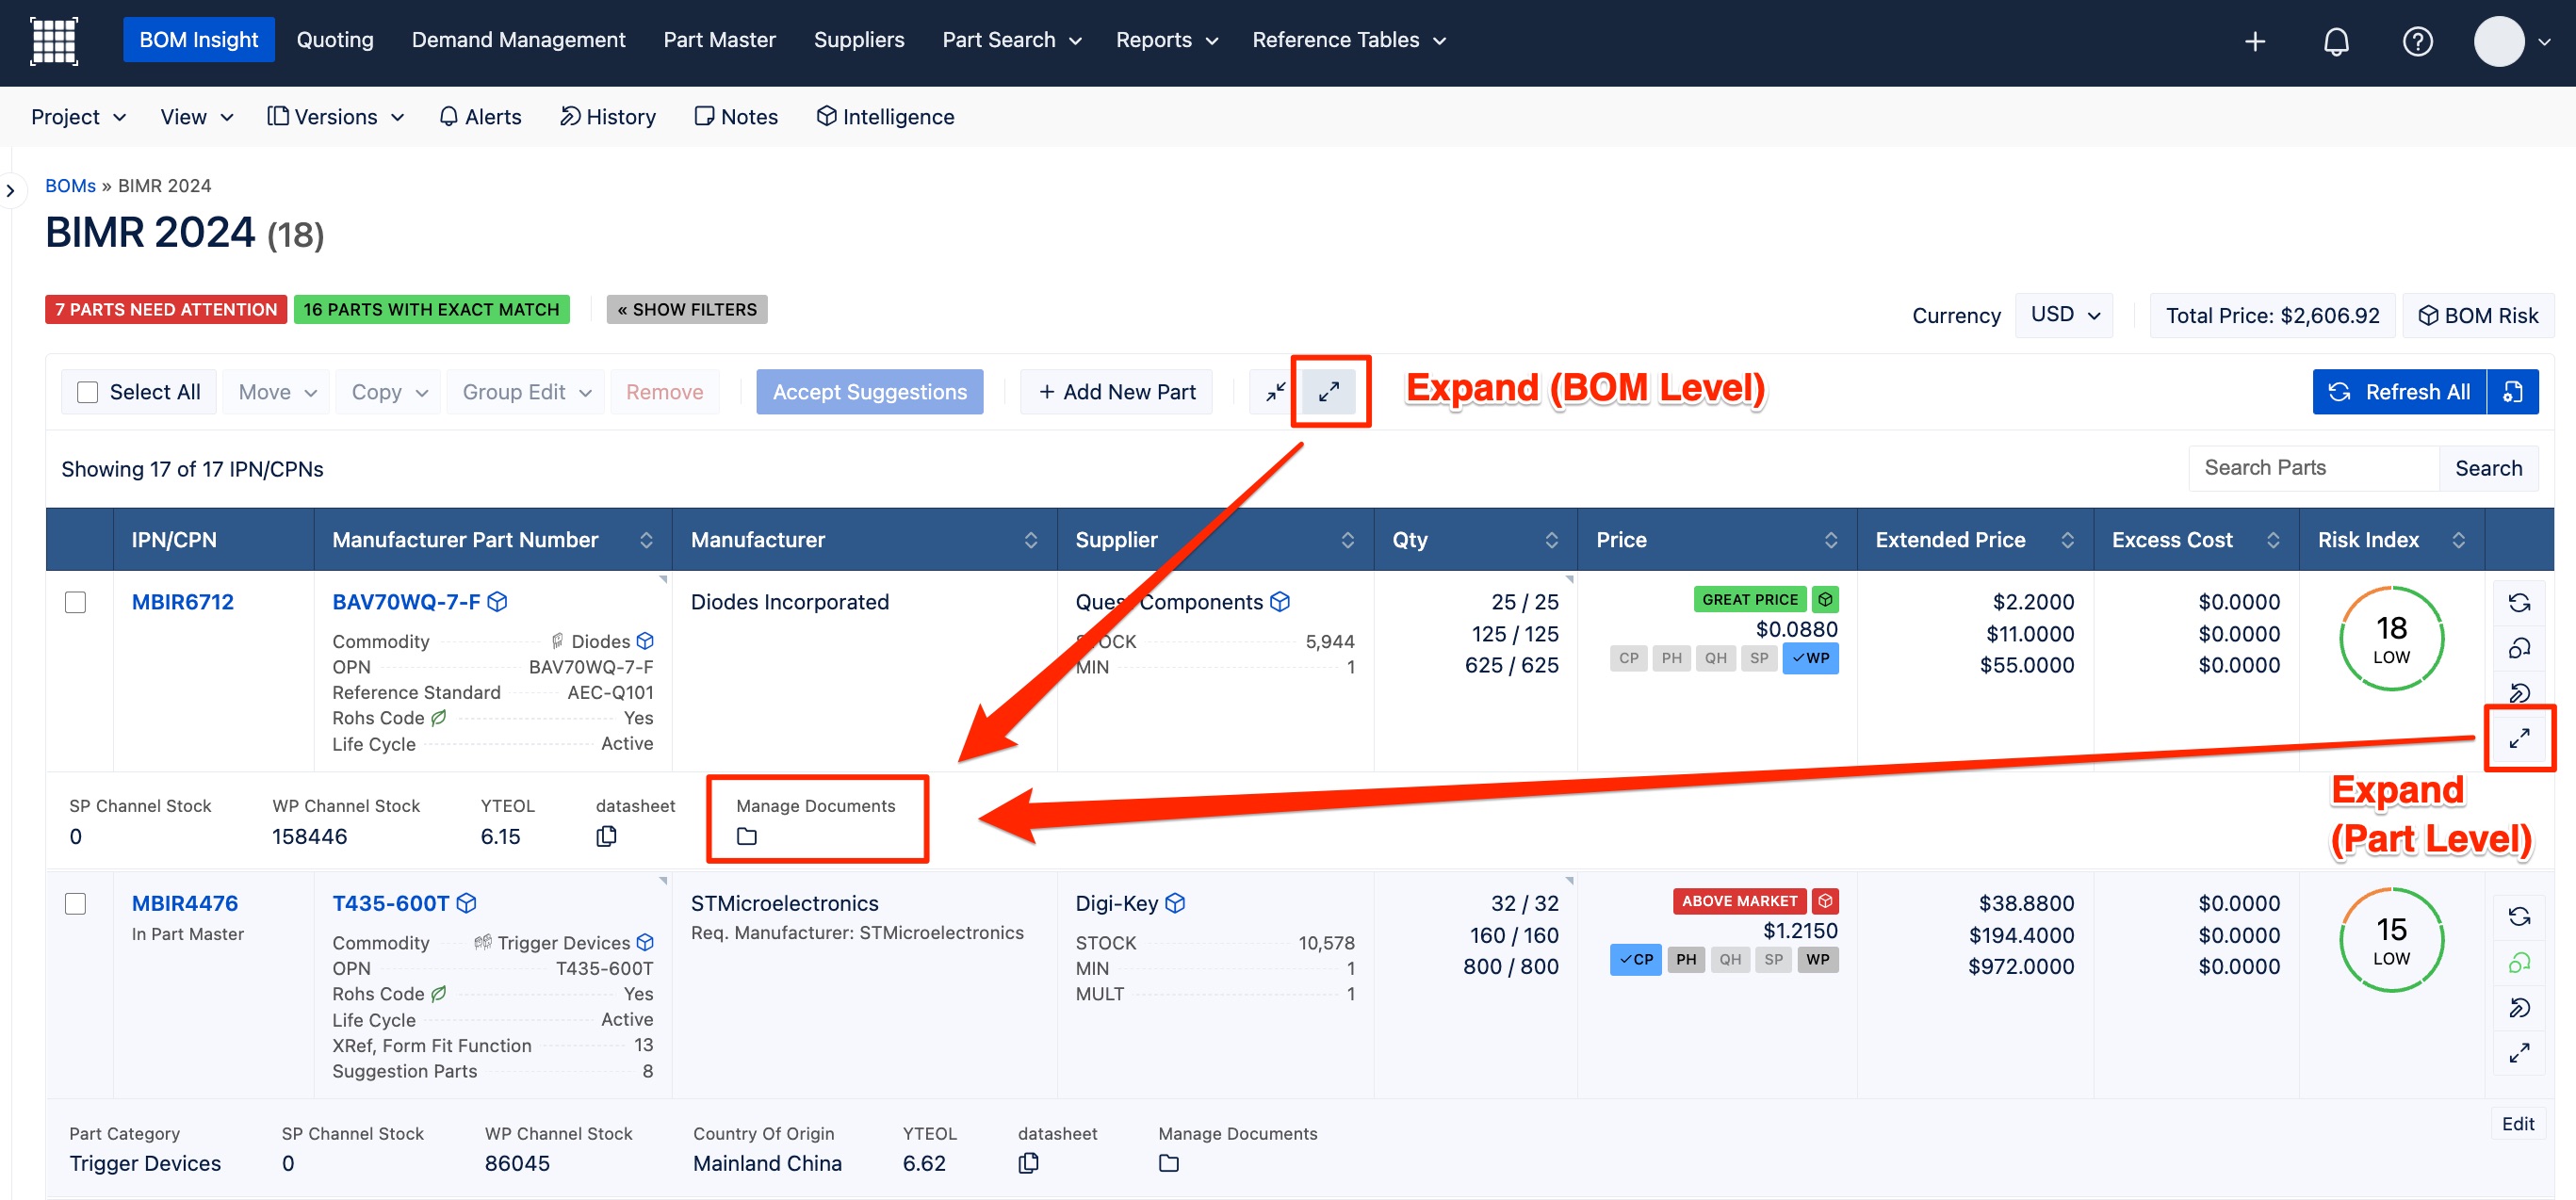Viewport: 2576px width, 1200px height.
Task: Tick the MBIR4476 row checkbox
Action: (x=75, y=904)
